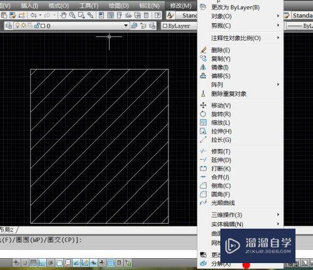
Task: Toggle layer 0 on/off light bulb
Action: [18, 26]
